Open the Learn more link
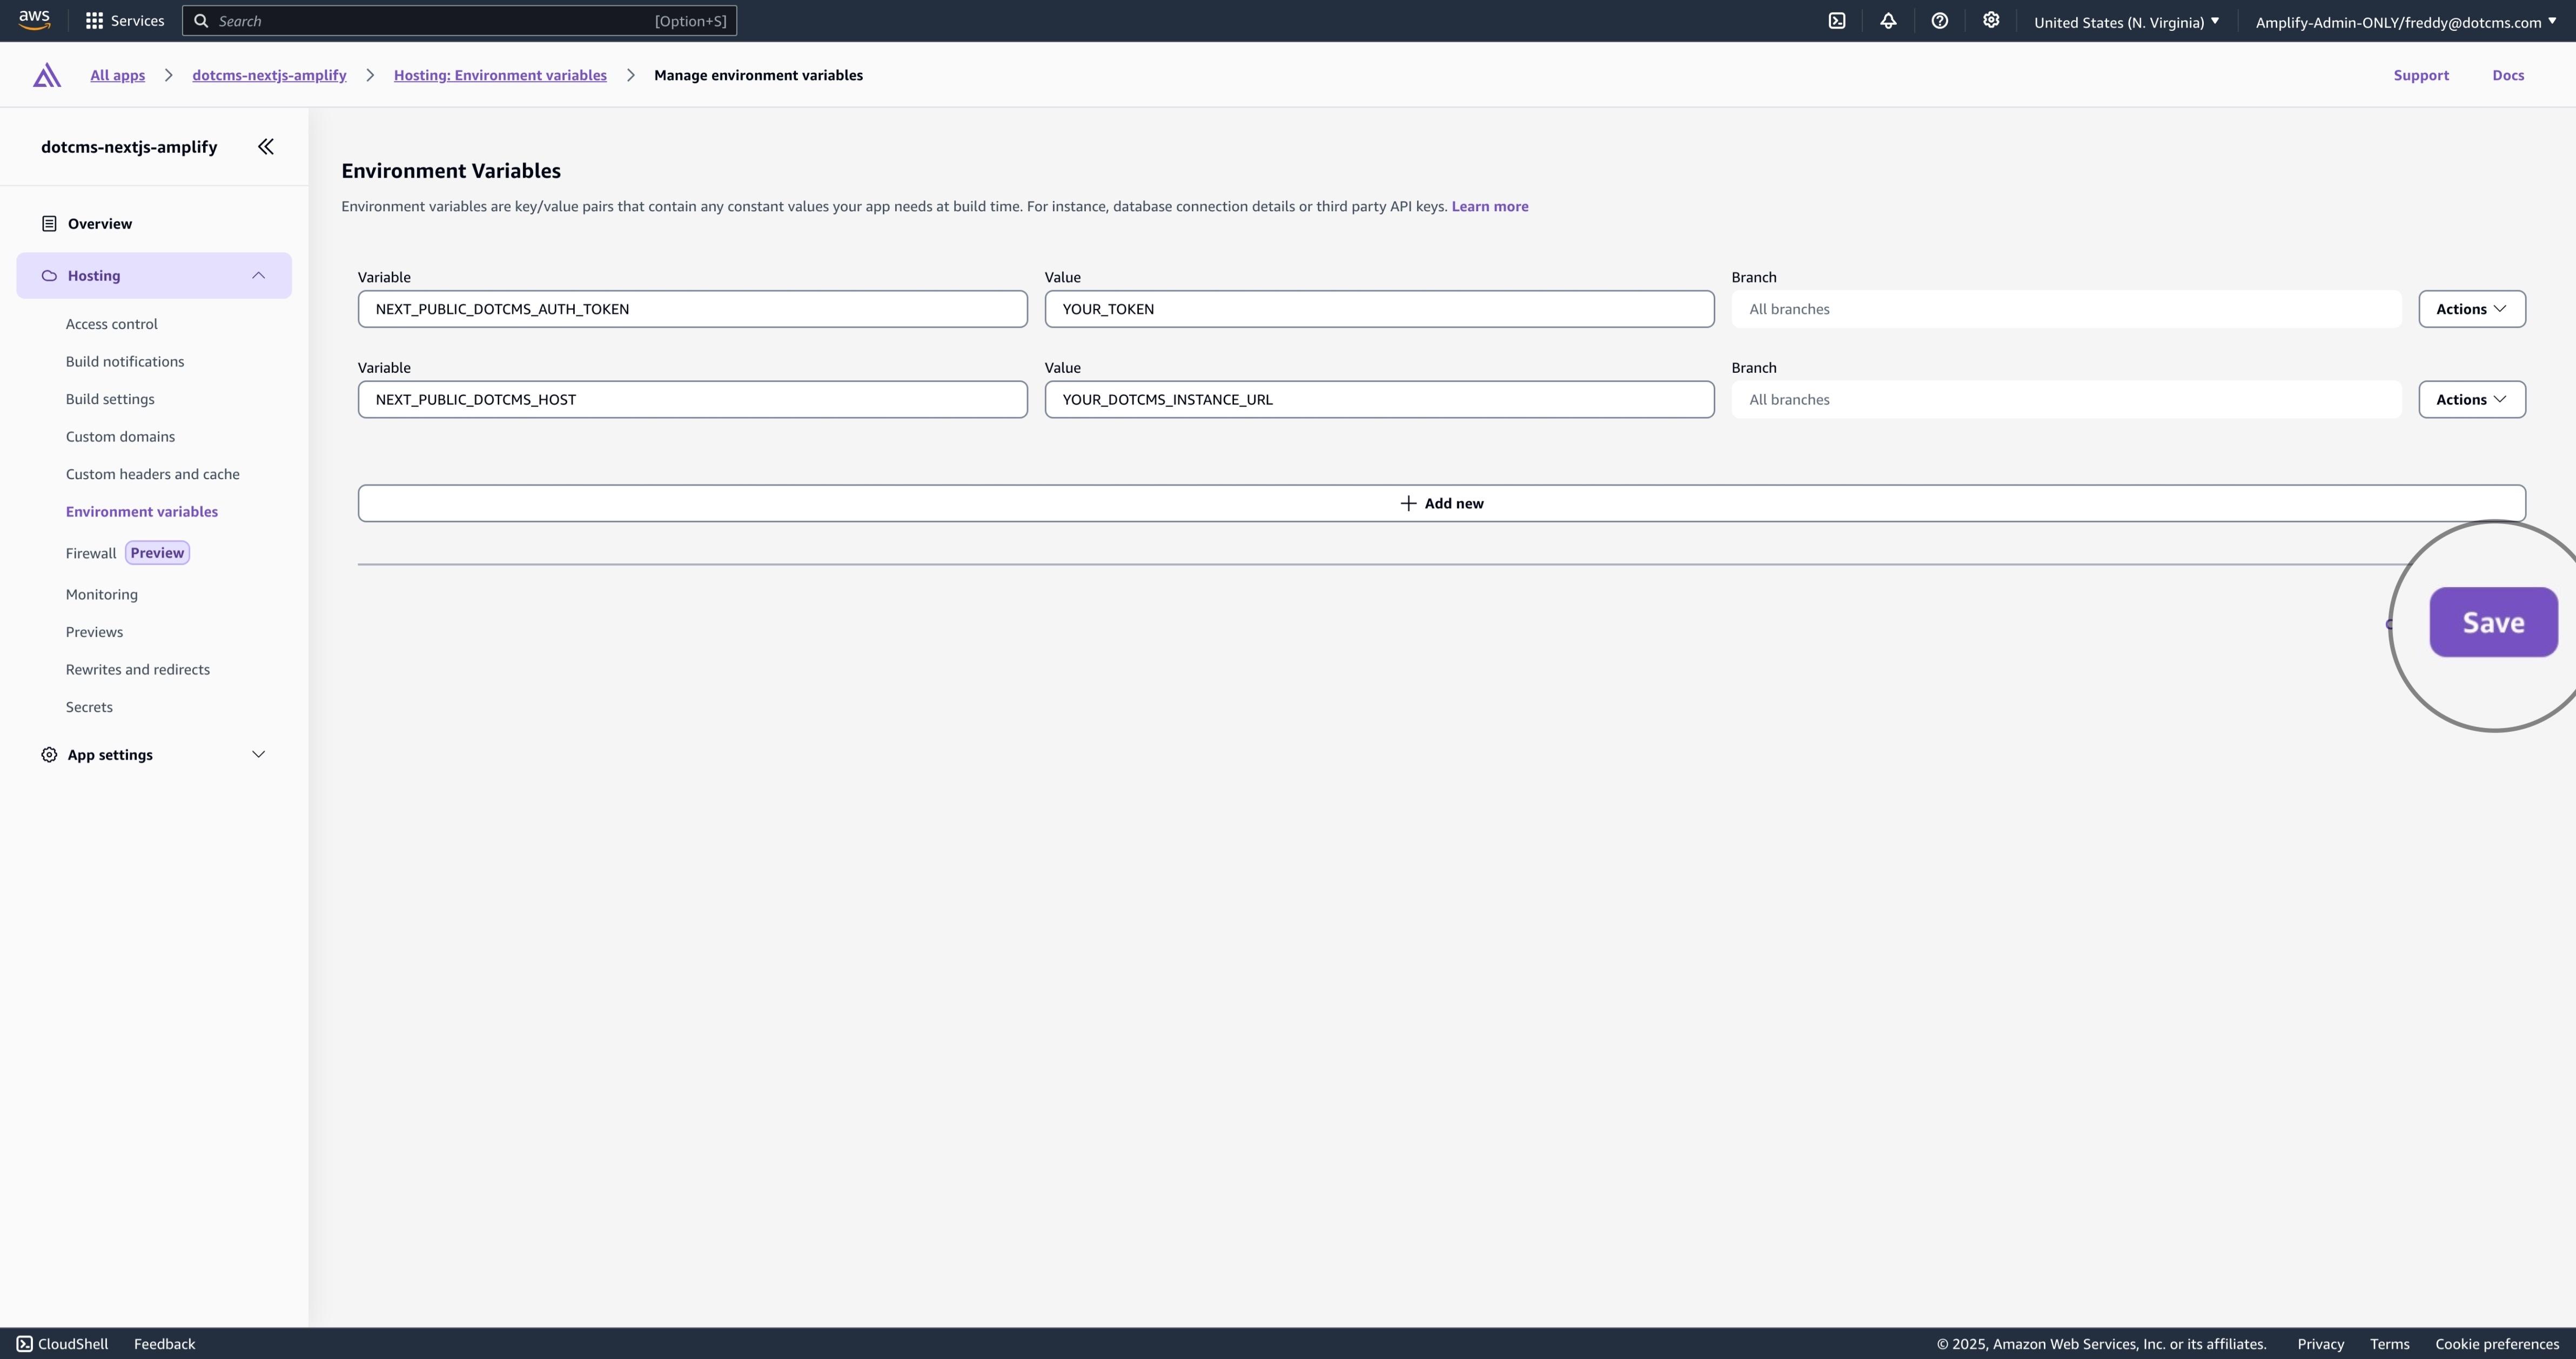This screenshot has width=2576, height=1359. tap(1489, 206)
